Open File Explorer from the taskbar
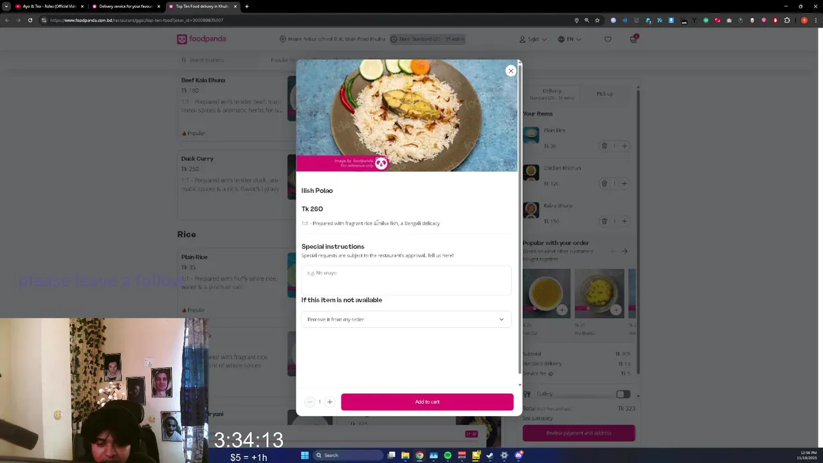This screenshot has width=823, height=463. (x=405, y=455)
